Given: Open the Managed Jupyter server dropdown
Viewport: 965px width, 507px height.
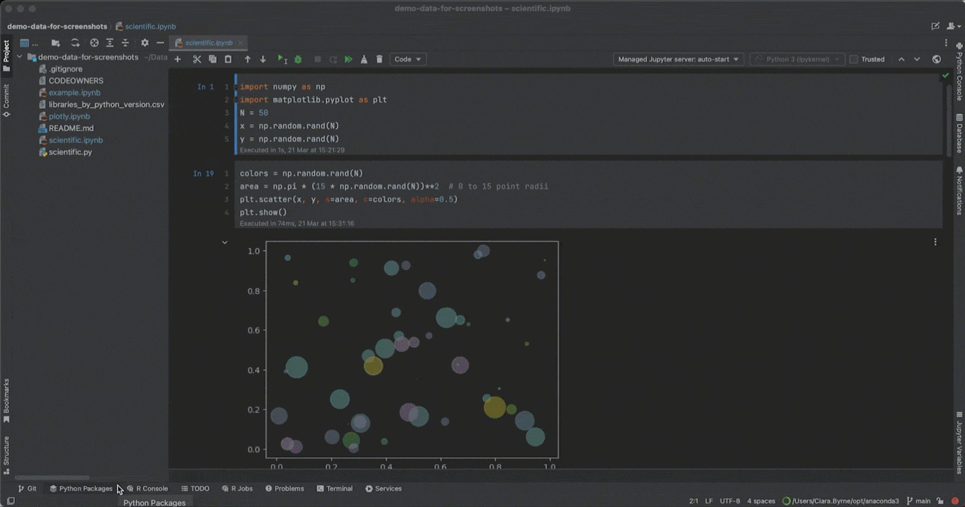Looking at the screenshot, I should (x=678, y=60).
